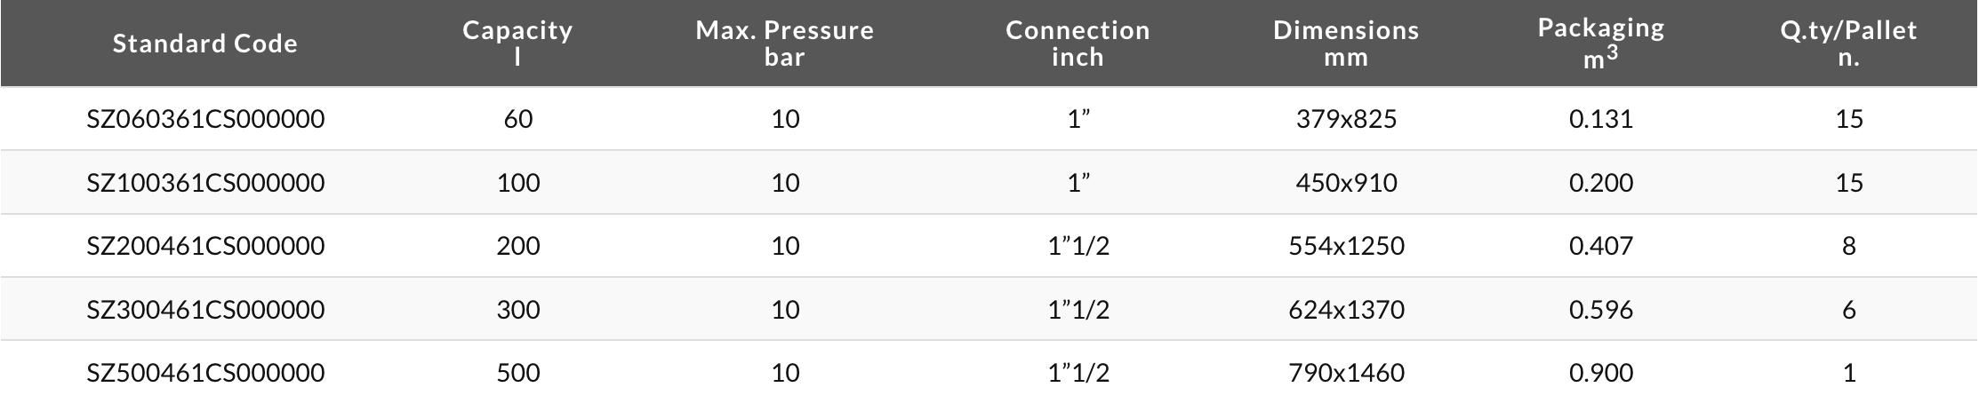
Task: Click the 790x1460 dimensions value
Action: click(x=1346, y=373)
